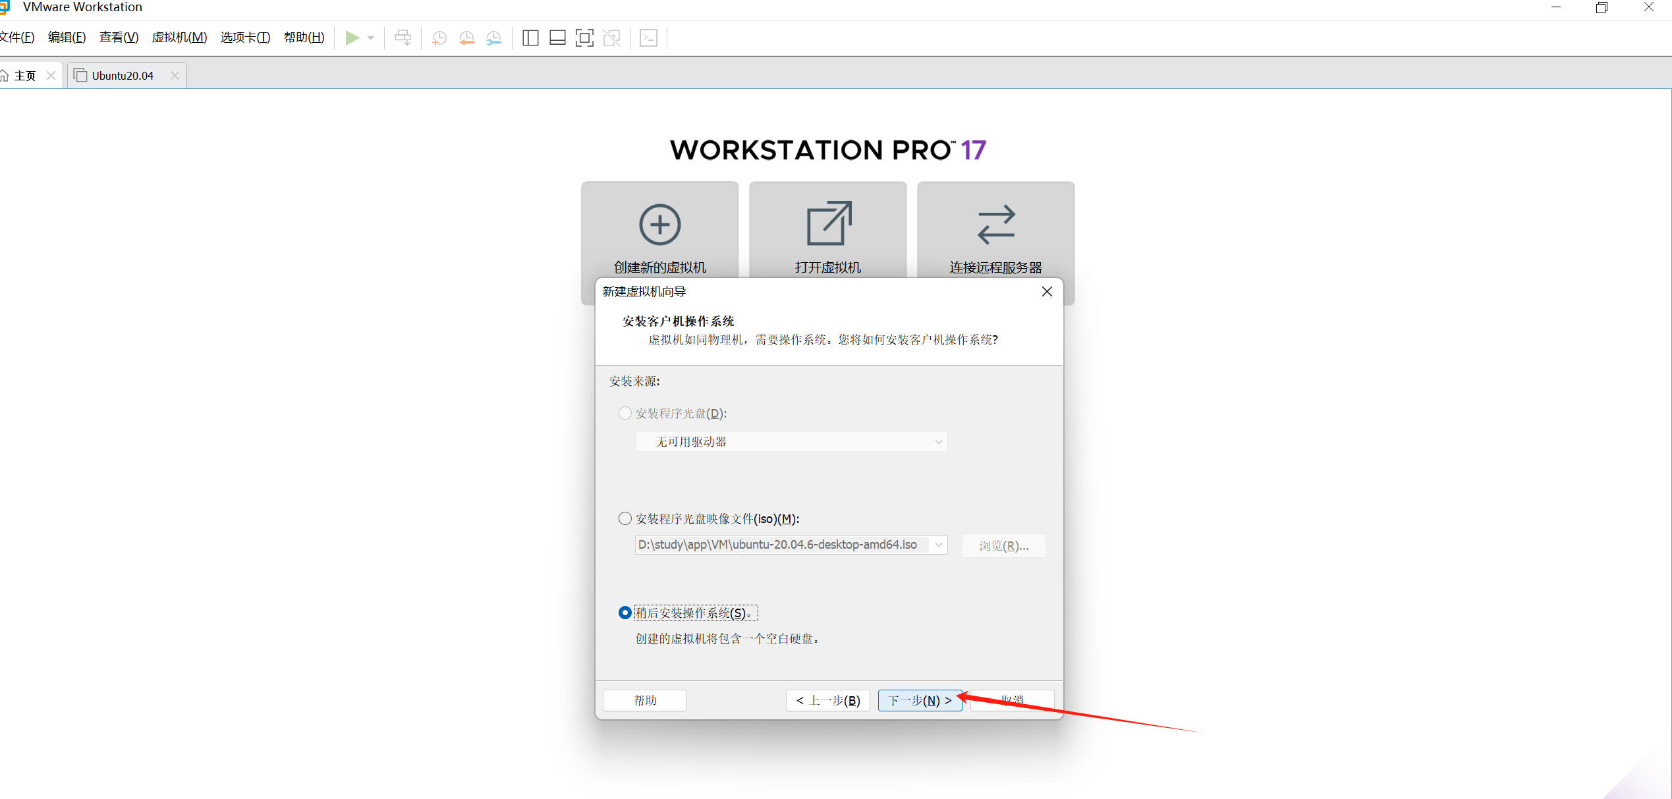This screenshot has width=1672, height=799.
Task: Minimize the VMware Workstation window
Action: [x=1556, y=7]
